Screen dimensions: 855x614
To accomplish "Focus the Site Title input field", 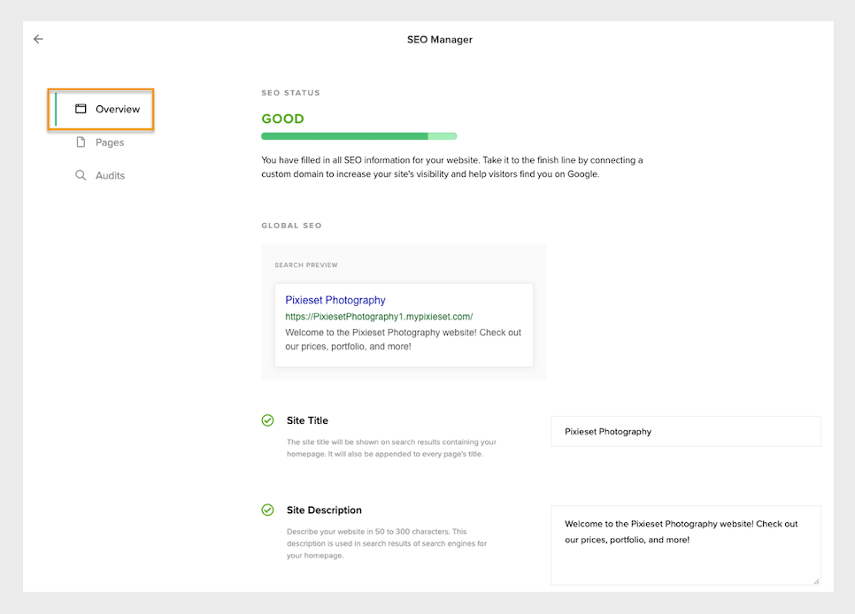I will tap(685, 432).
